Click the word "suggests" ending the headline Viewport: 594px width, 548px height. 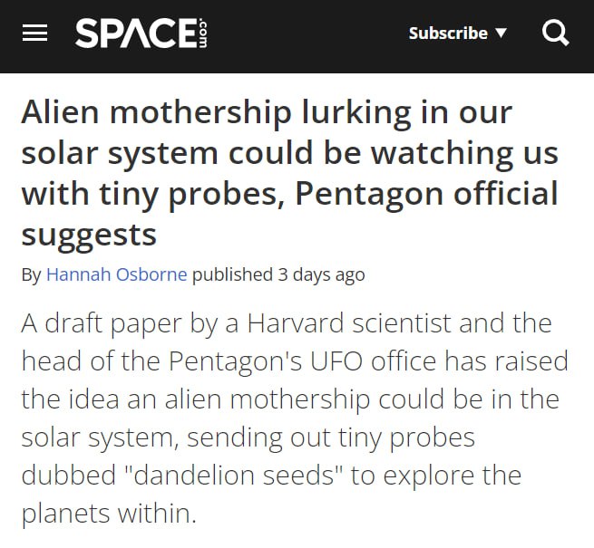pyautogui.click(x=89, y=236)
